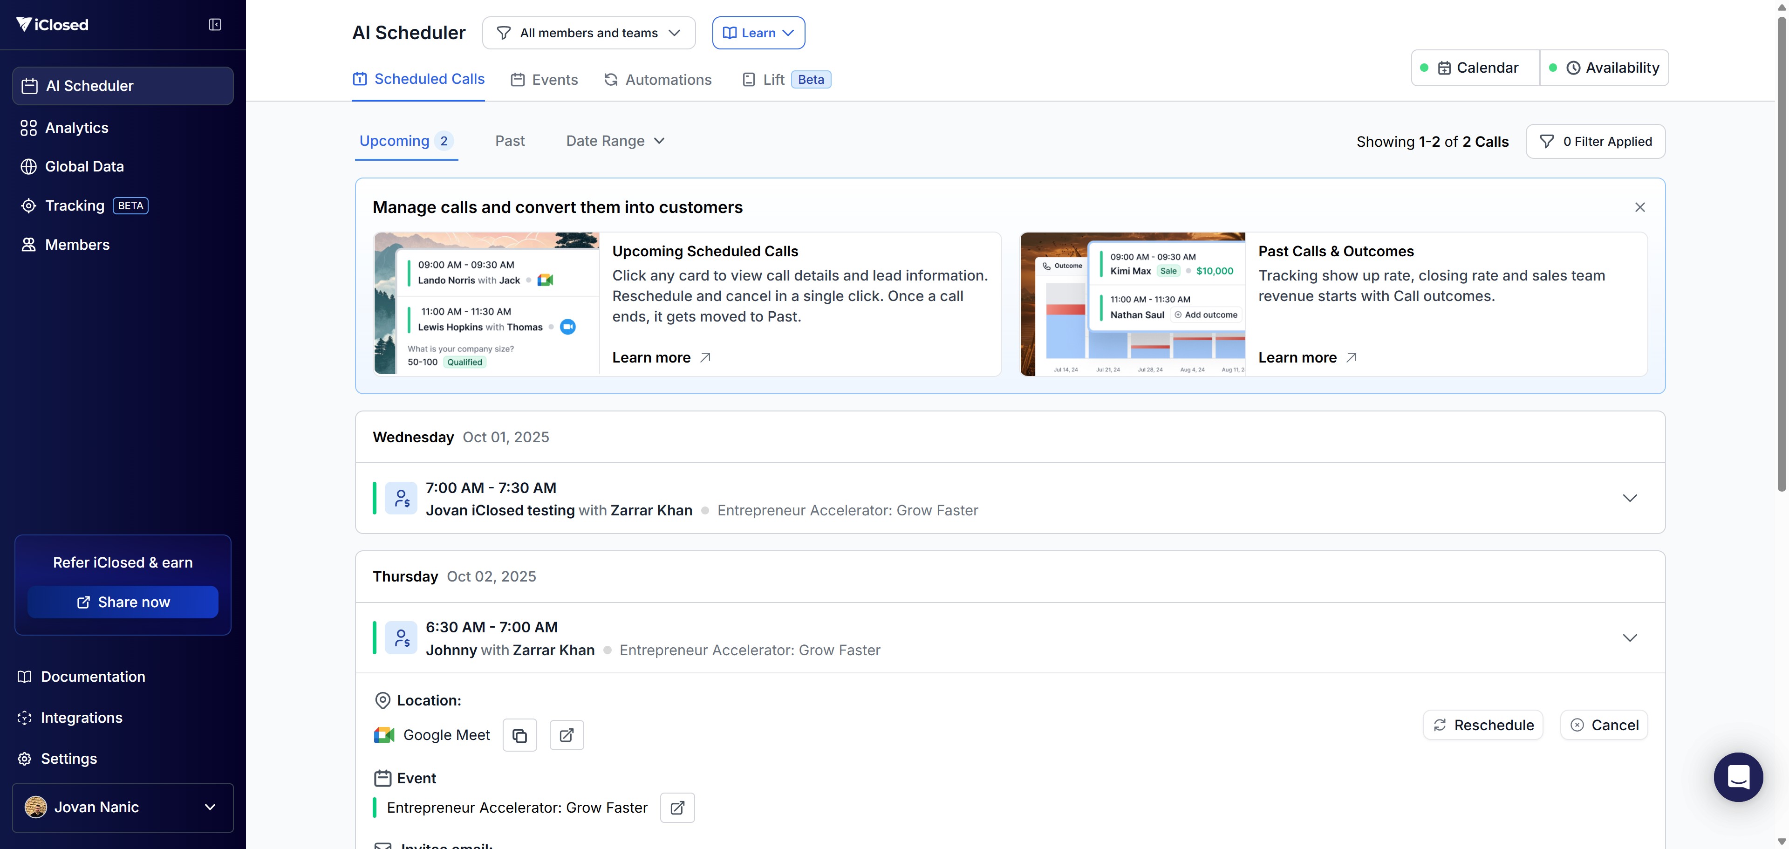The width and height of the screenshot is (1789, 849).
Task: Dismiss the Manage calls banner
Action: pos(1640,207)
